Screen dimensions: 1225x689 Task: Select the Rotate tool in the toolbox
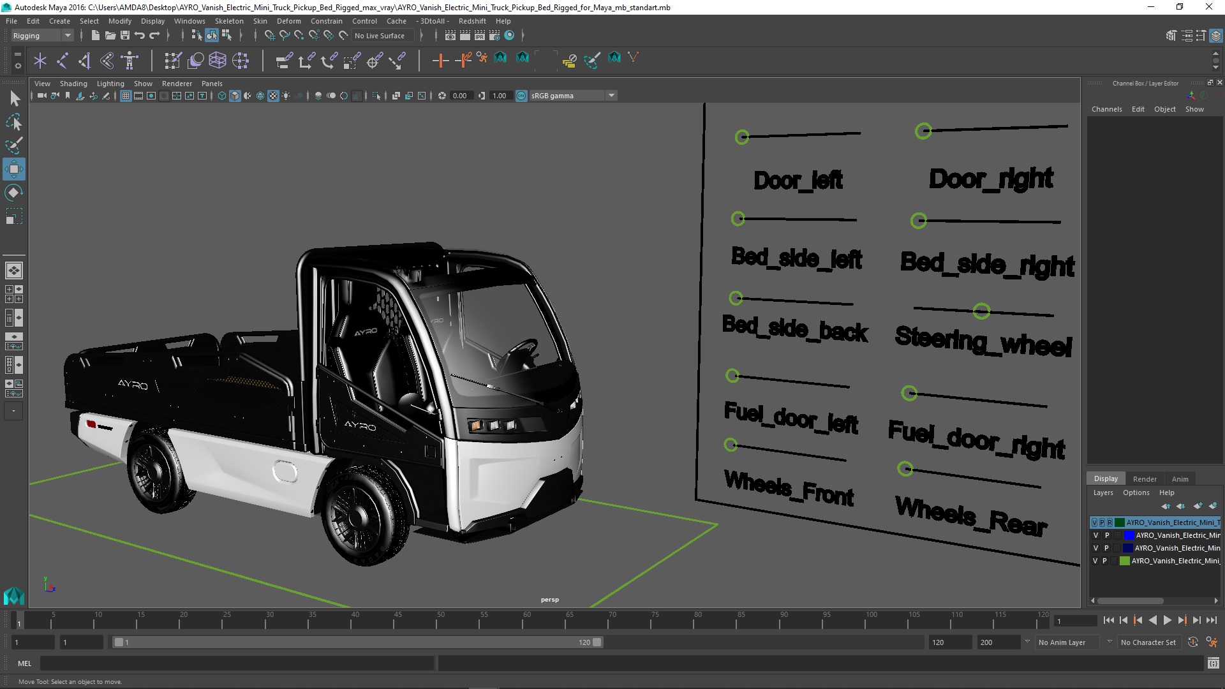(x=13, y=193)
